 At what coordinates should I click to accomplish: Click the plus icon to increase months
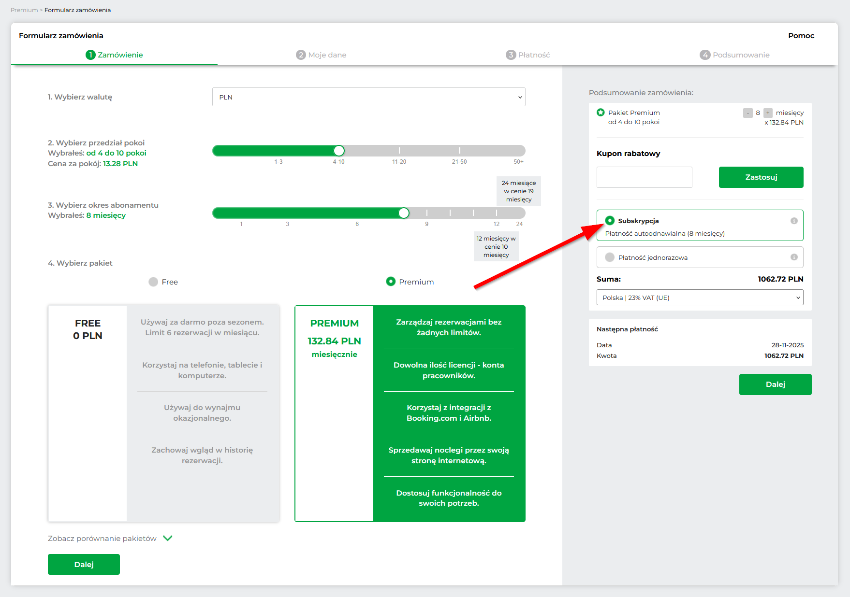click(768, 113)
